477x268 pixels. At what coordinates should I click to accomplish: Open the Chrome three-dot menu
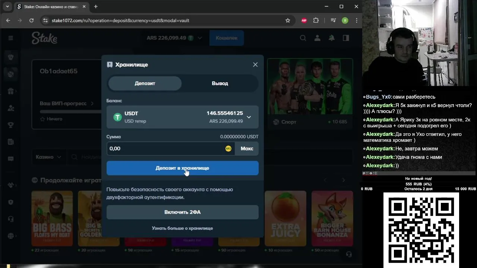[x=357, y=20]
